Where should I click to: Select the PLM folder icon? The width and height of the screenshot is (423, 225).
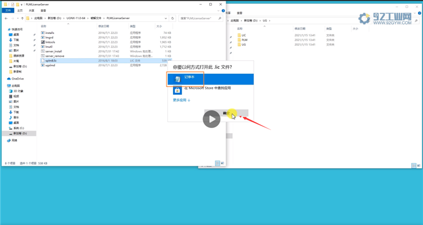(x=239, y=40)
